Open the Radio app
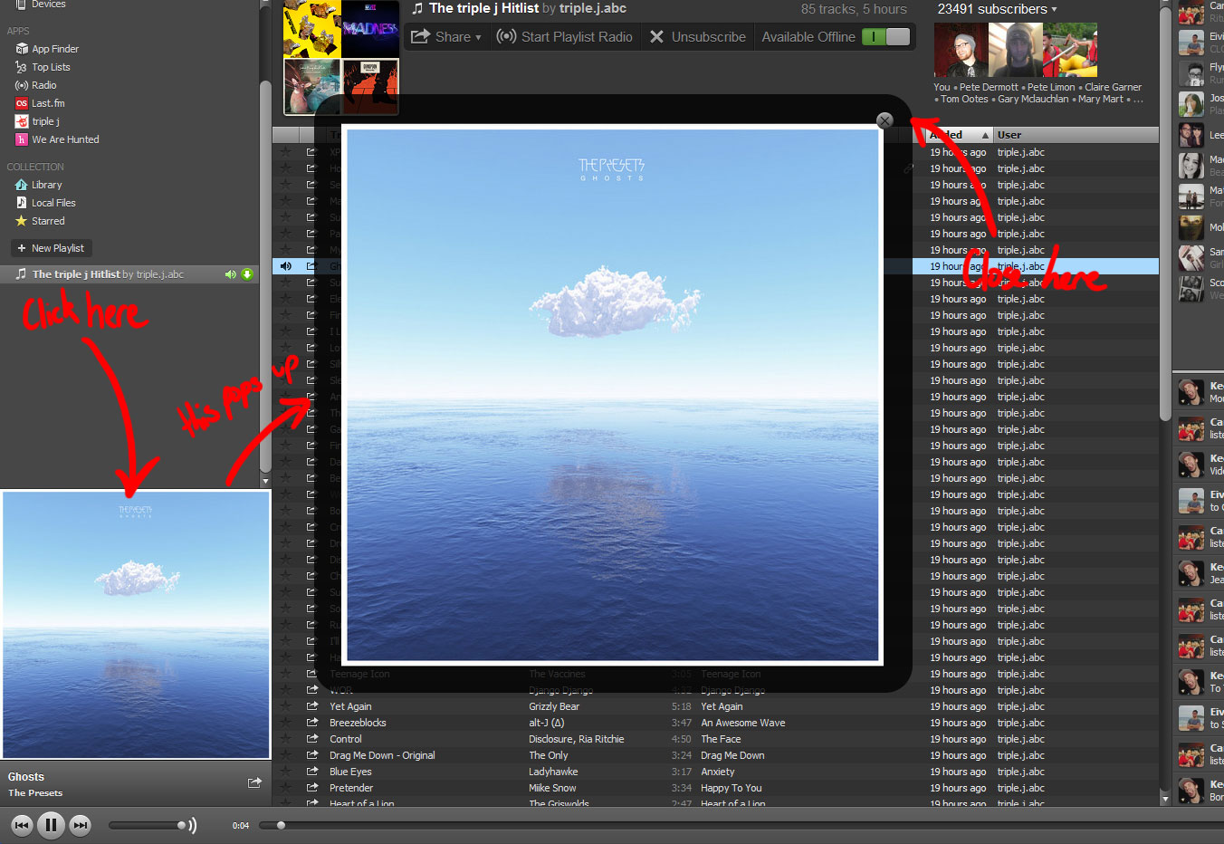Screen dimensions: 1224x844 click(43, 84)
